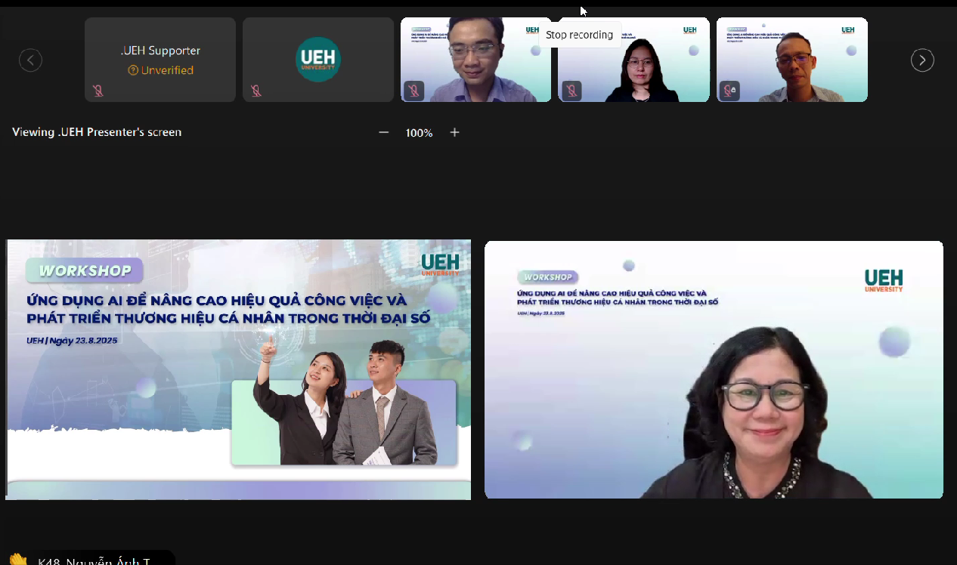
Task: Click the K48 Nguyễn Ánh T. reaction label
Action: [x=94, y=561]
